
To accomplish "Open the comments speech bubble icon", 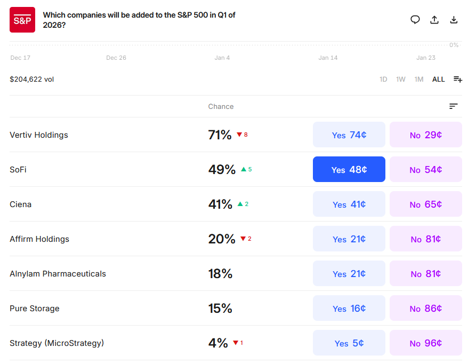I will tap(415, 20).
